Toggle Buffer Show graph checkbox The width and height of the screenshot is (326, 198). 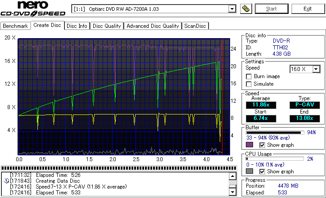click(262, 145)
